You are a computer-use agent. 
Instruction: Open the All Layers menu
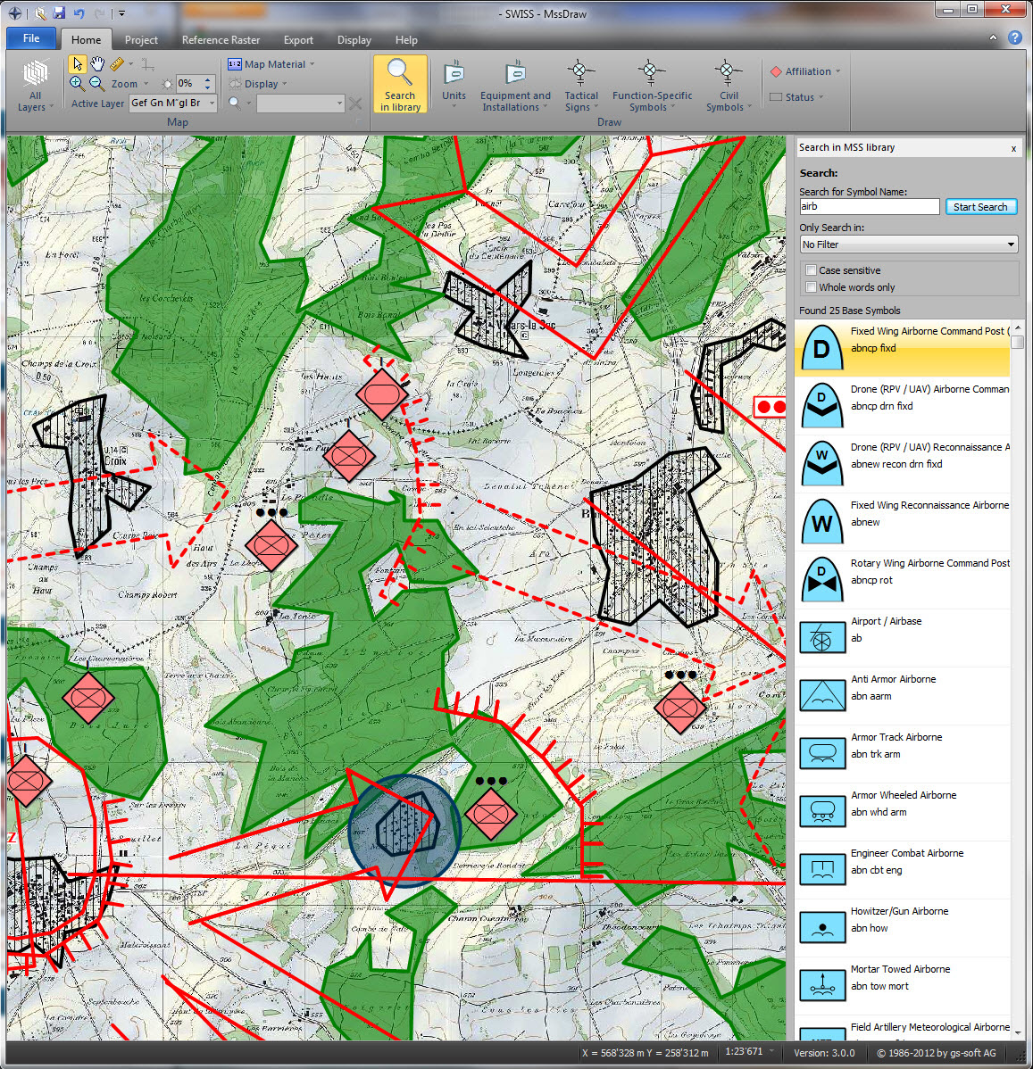point(35,87)
